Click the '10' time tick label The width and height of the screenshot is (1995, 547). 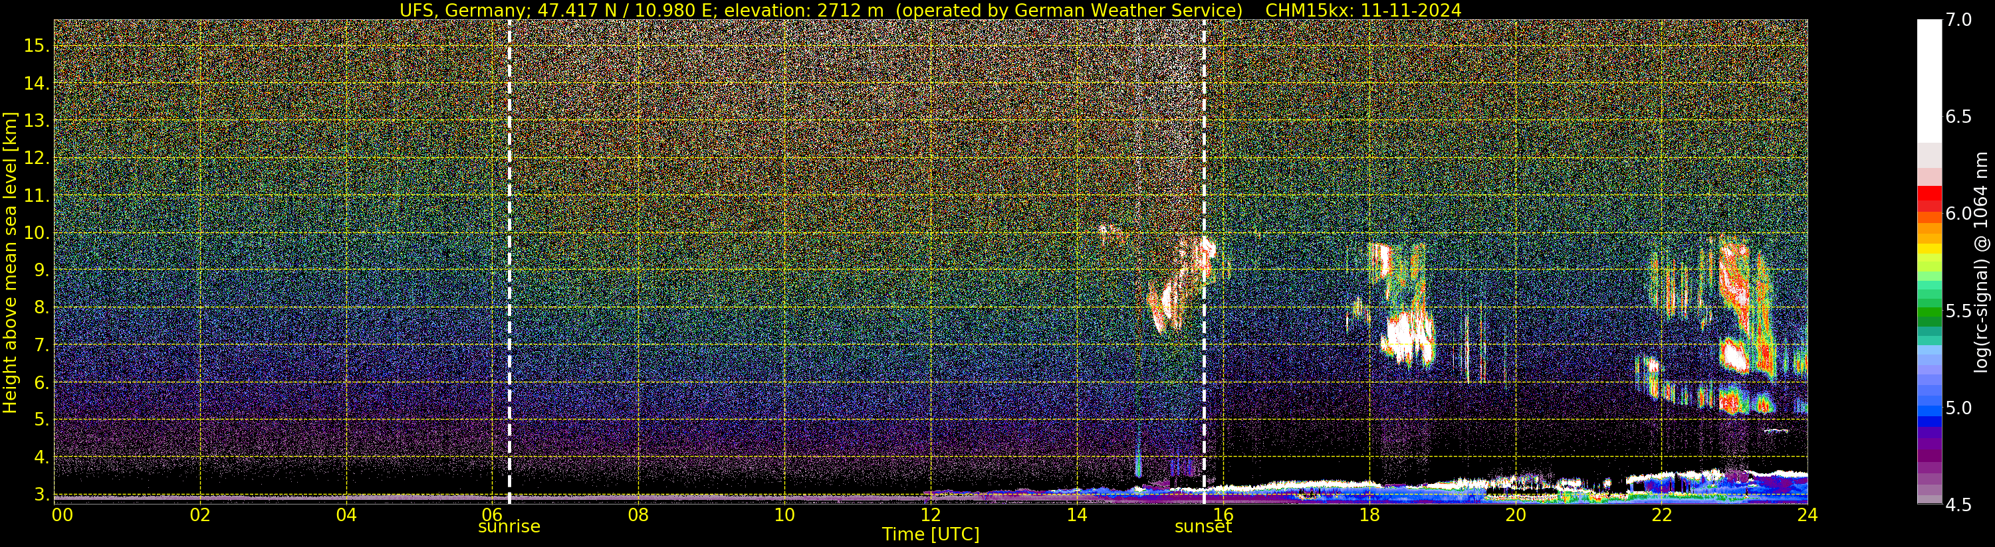point(784,514)
